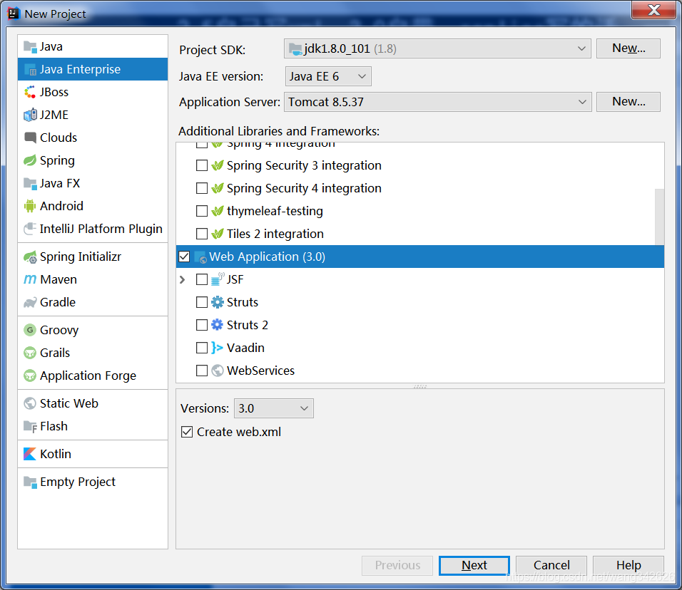Click the Next button
Viewport: 682px width, 590px height.
[x=474, y=565]
